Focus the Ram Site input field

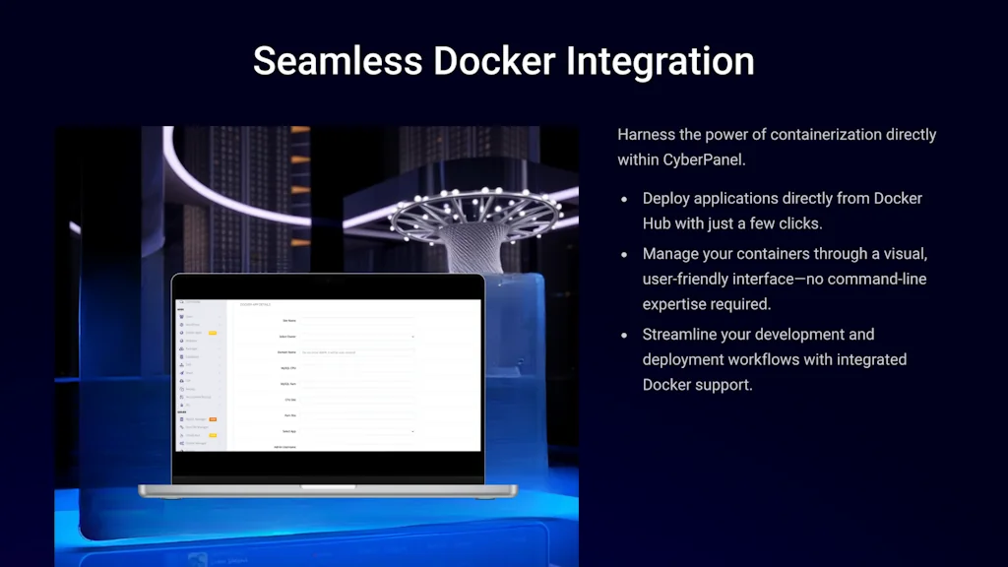click(357, 415)
